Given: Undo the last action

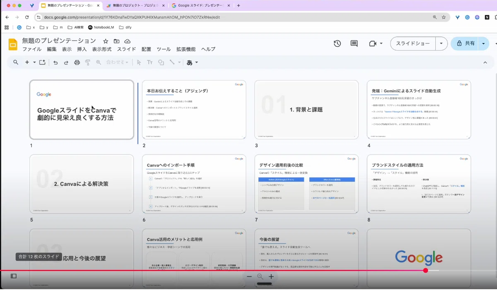Looking at the screenshot, I should click(x=55, y=63).
